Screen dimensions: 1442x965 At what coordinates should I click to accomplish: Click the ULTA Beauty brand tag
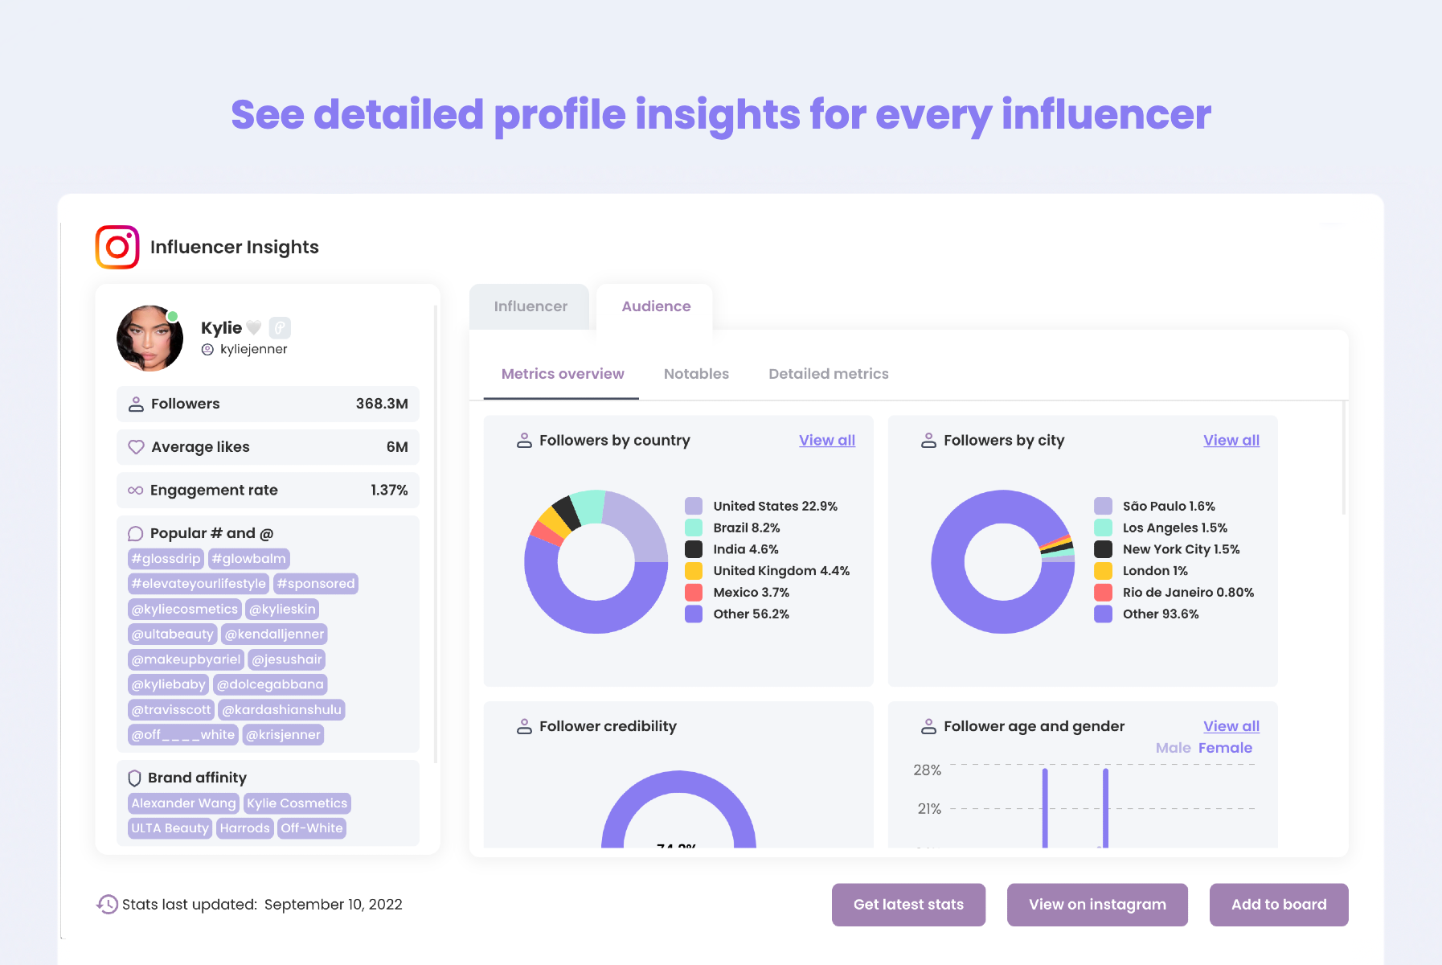pos(170,828)
